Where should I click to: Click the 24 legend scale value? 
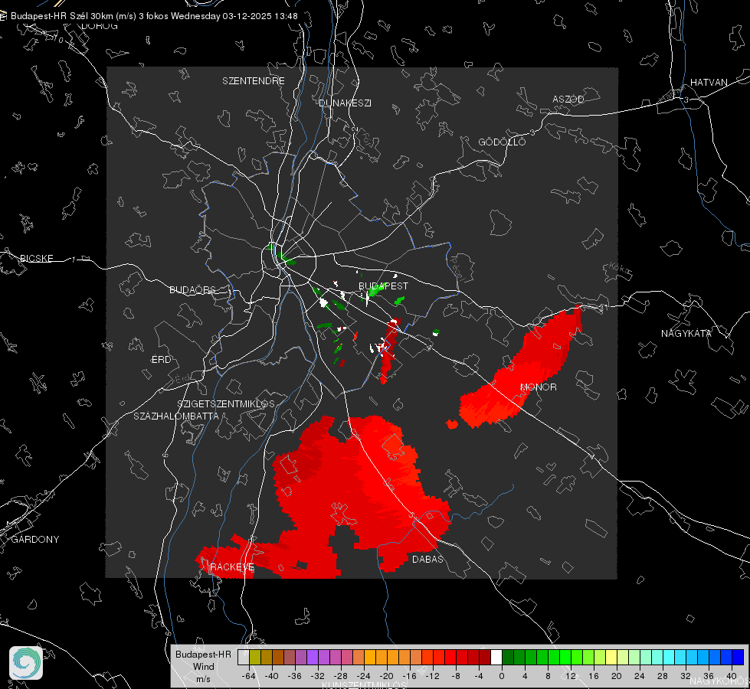coord(640,677)
